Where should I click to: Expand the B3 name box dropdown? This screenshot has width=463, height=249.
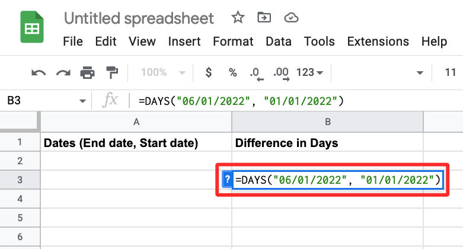(x=82, y=101)
